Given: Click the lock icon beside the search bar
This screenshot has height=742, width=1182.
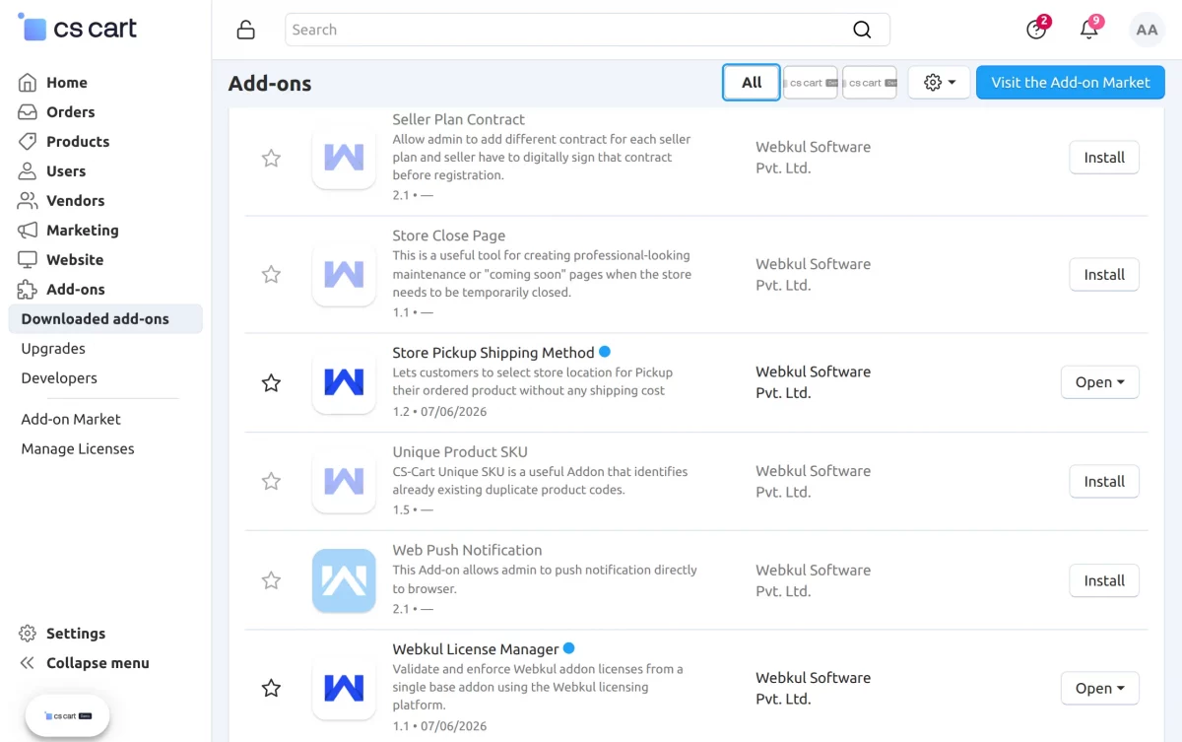Looking at the screenshot, I should click(x=246, y=30).
